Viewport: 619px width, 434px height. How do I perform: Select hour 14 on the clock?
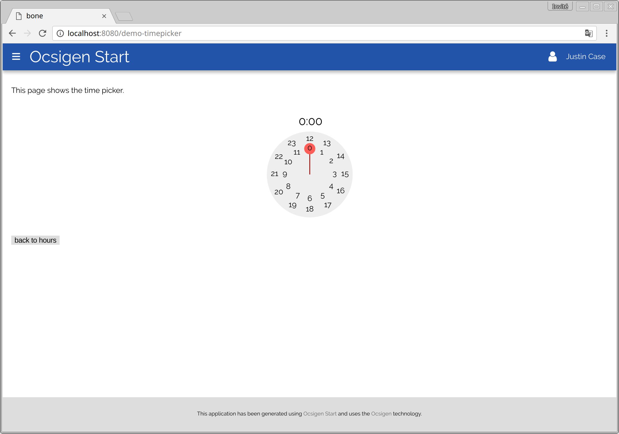341,156
